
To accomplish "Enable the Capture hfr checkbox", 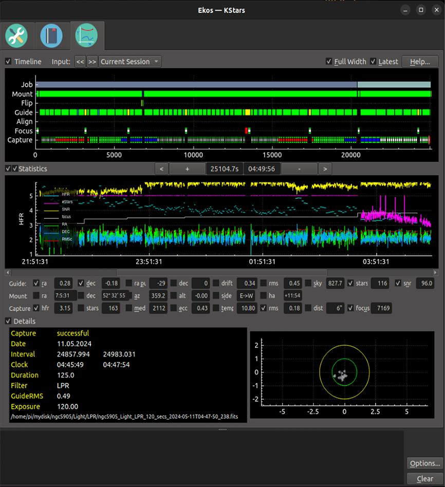I will click(35, 308).
